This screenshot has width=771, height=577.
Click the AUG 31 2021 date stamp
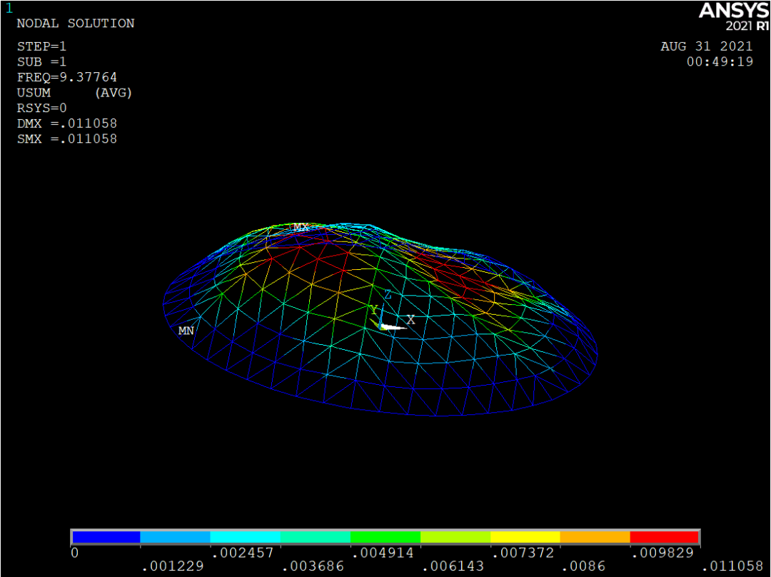[x=706, y=46]
